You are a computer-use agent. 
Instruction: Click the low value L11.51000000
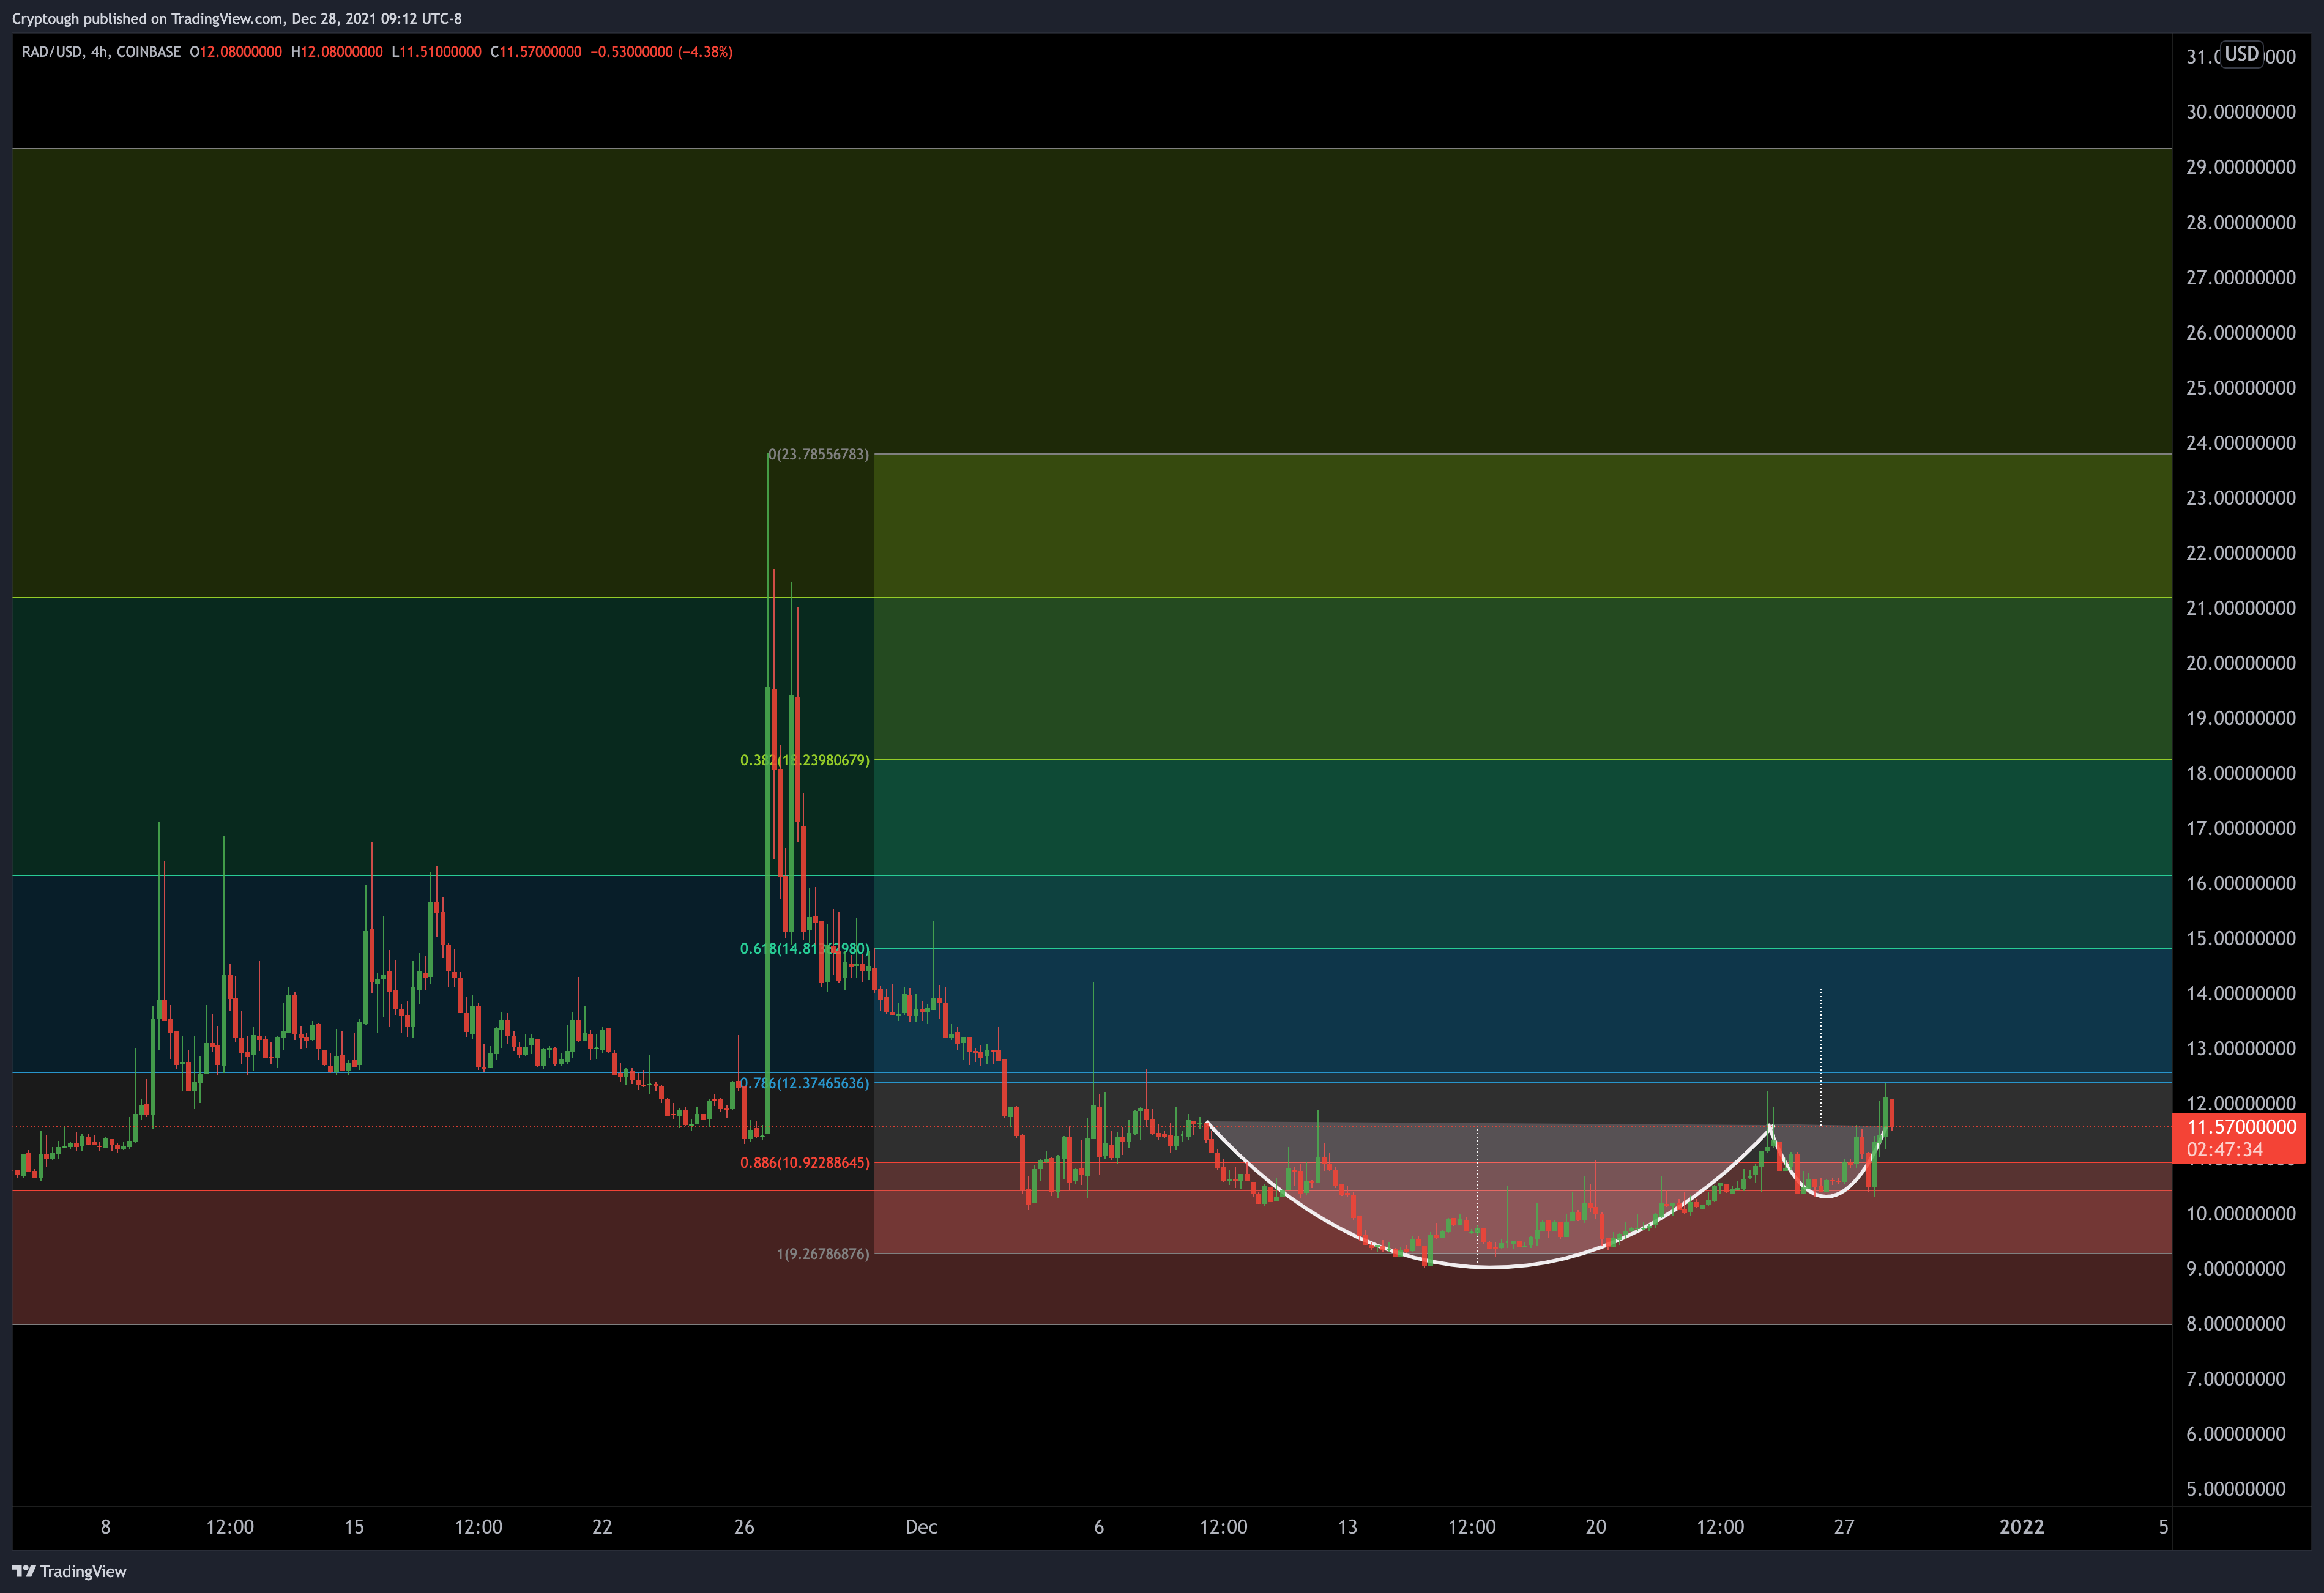point(437,52)
